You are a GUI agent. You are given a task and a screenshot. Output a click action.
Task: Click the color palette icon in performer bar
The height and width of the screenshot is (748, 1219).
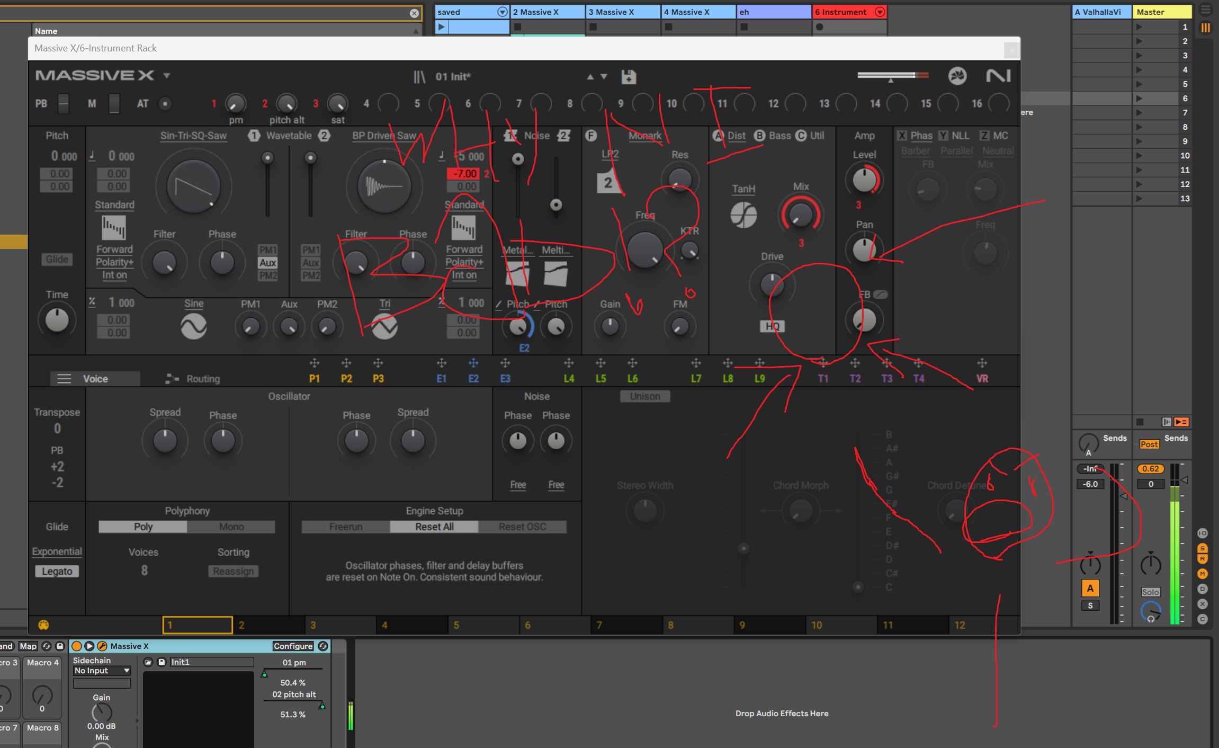[44, 625]
